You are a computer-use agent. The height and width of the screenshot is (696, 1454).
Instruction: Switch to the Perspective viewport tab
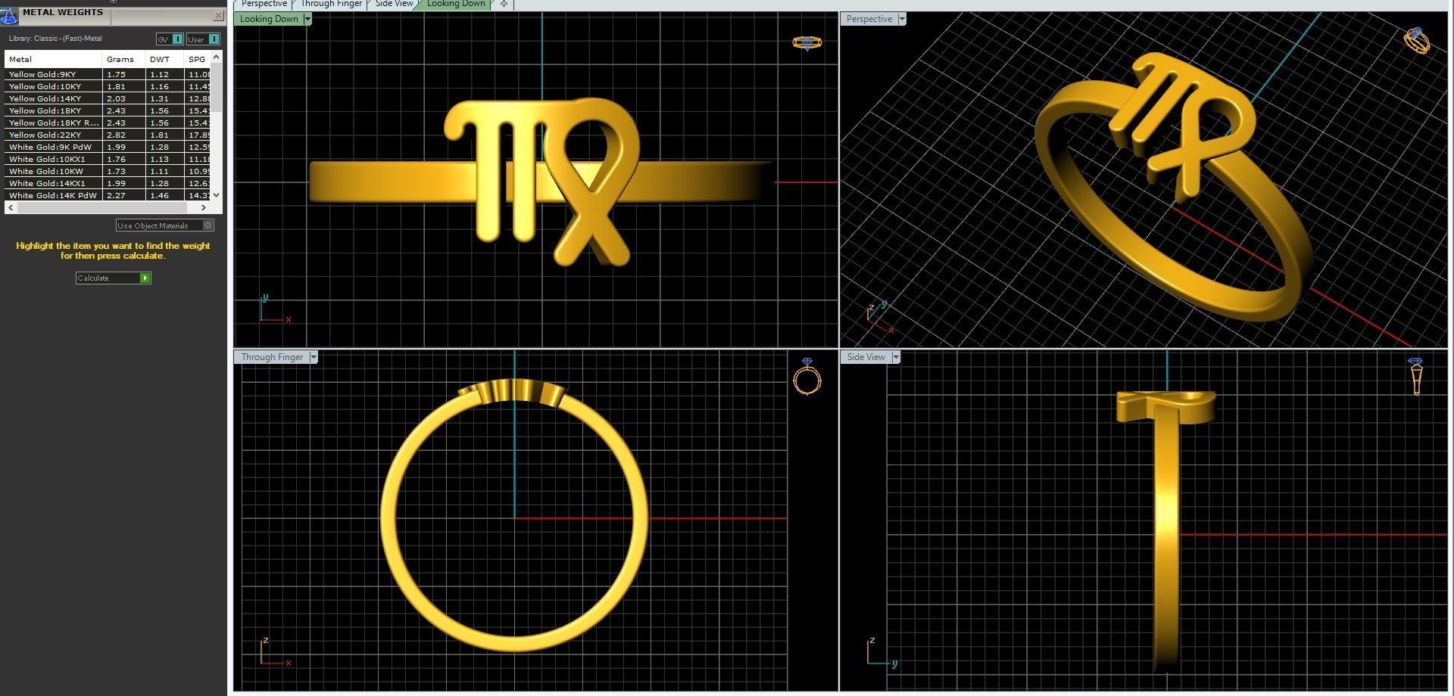click(264, 4)
